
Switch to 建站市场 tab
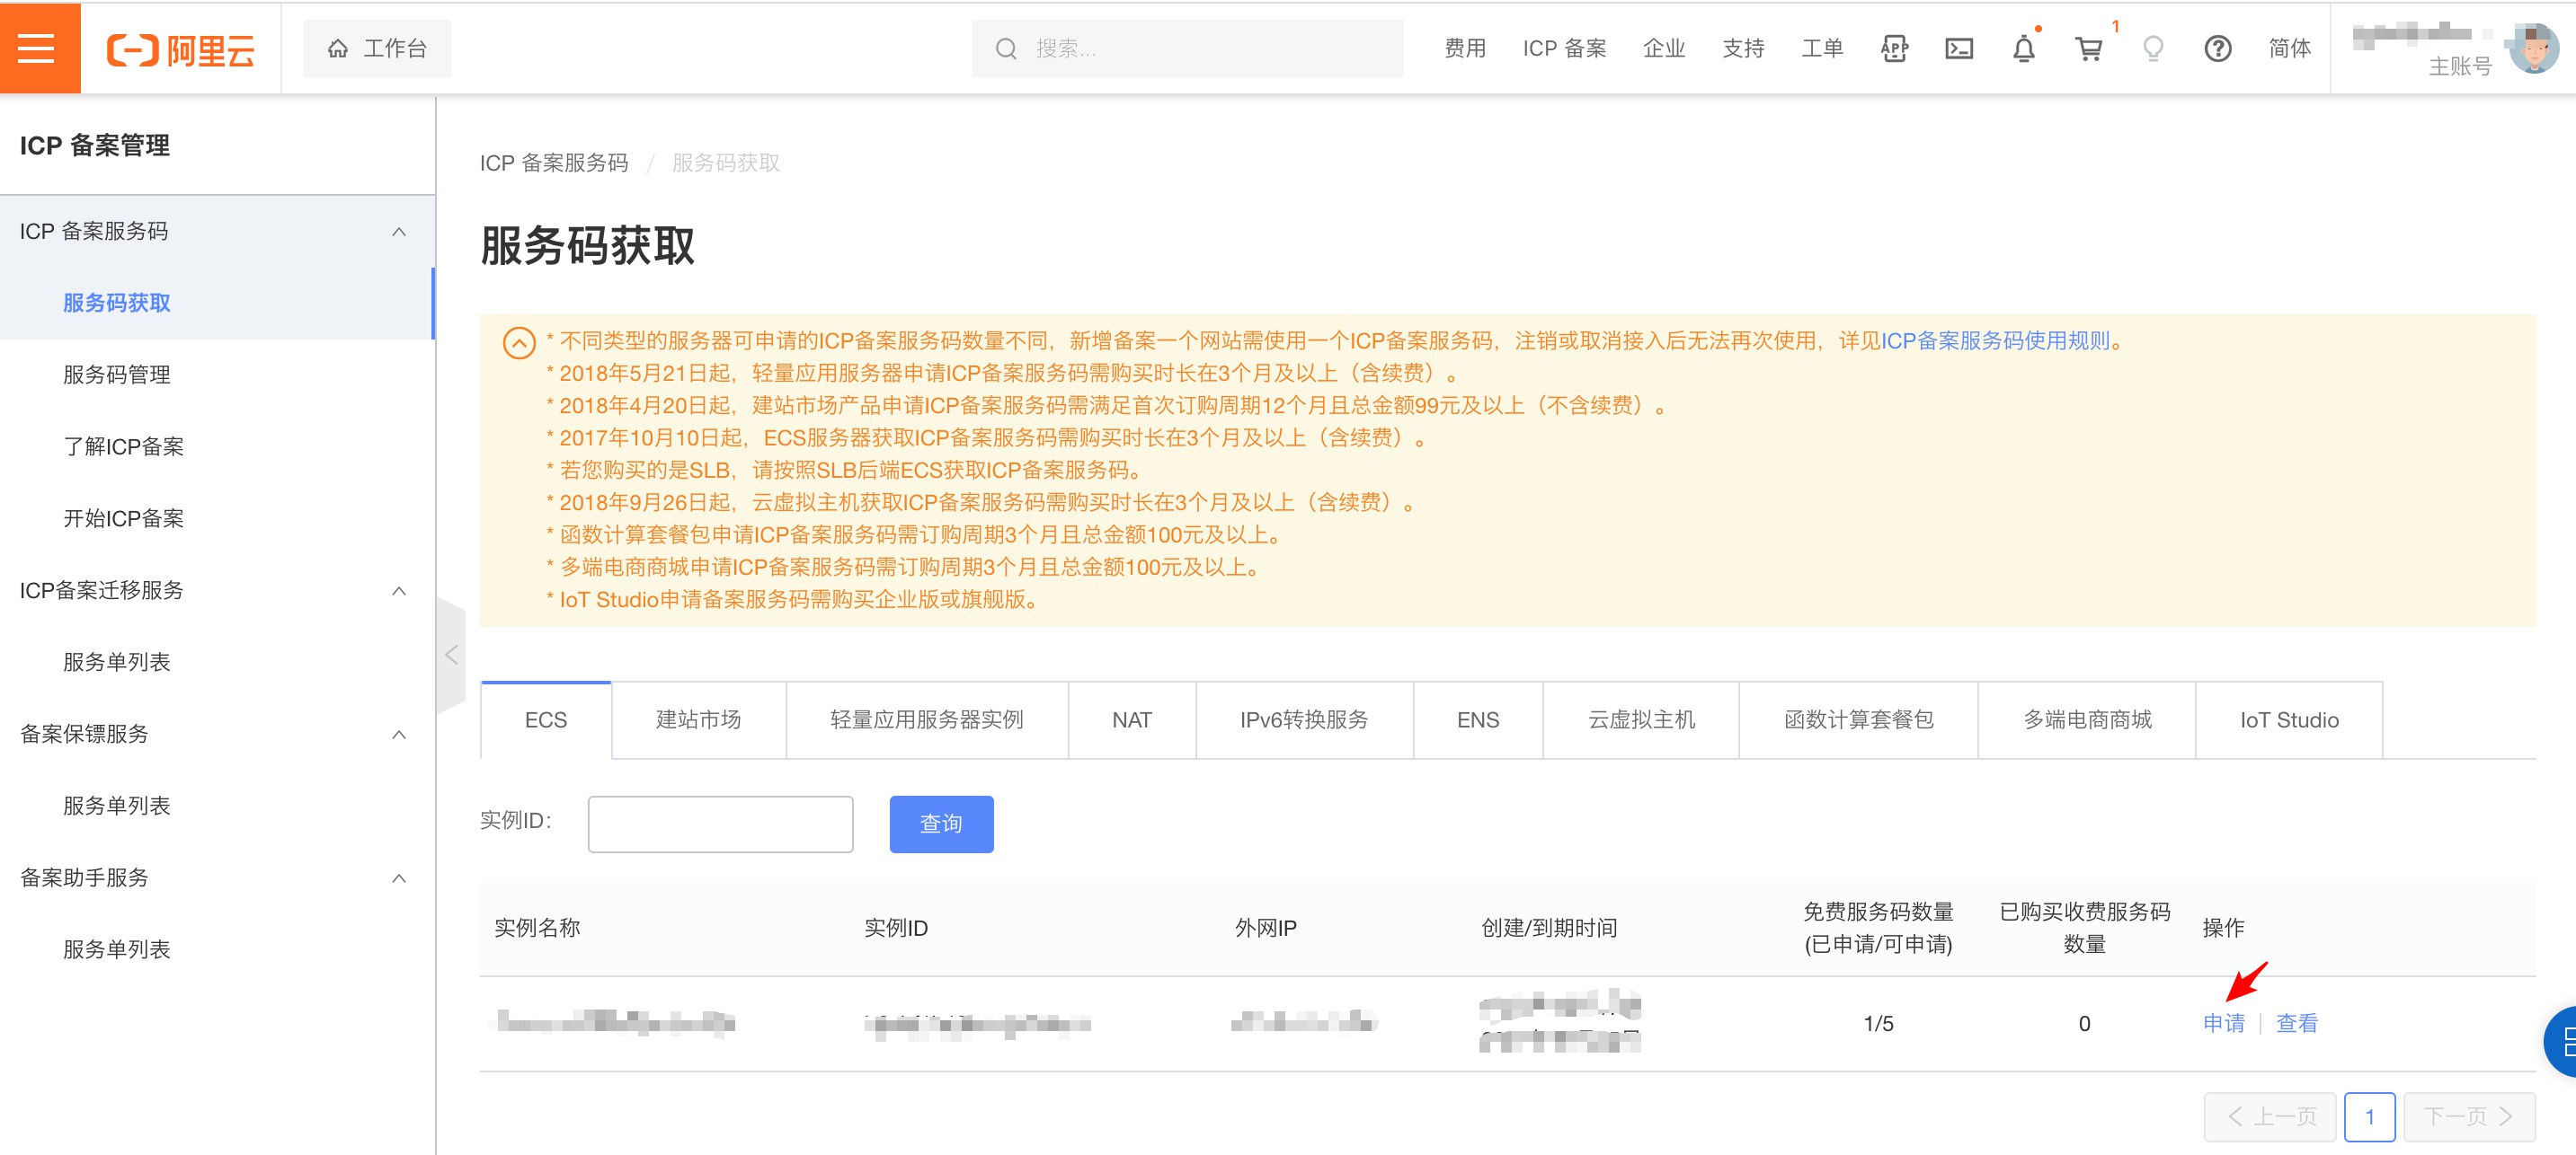698,719
